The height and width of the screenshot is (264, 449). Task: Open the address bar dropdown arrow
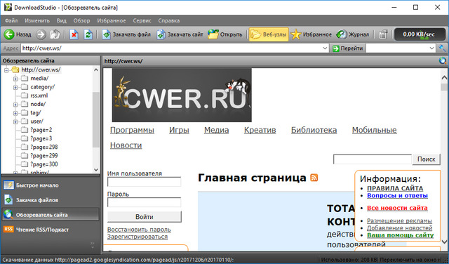pos(325,48)
